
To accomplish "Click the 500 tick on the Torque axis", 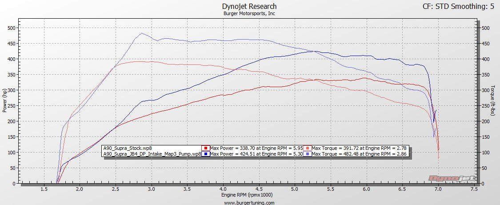I will pos(485,28).
